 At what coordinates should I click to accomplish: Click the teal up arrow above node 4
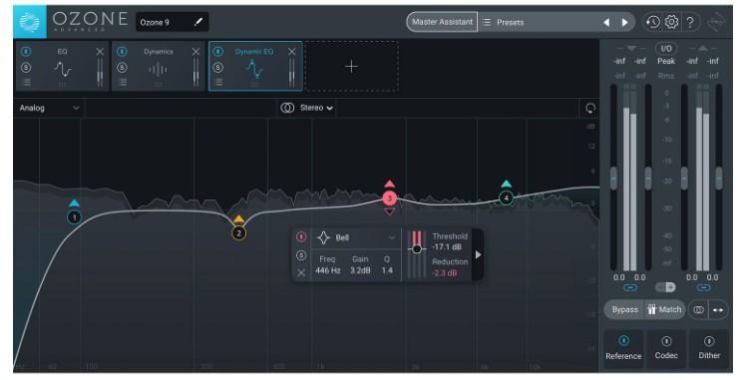507,184
